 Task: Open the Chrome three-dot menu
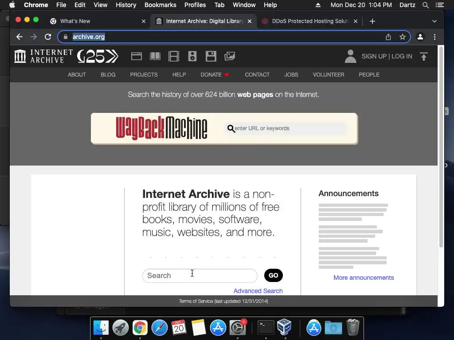(x=434, y=37)
